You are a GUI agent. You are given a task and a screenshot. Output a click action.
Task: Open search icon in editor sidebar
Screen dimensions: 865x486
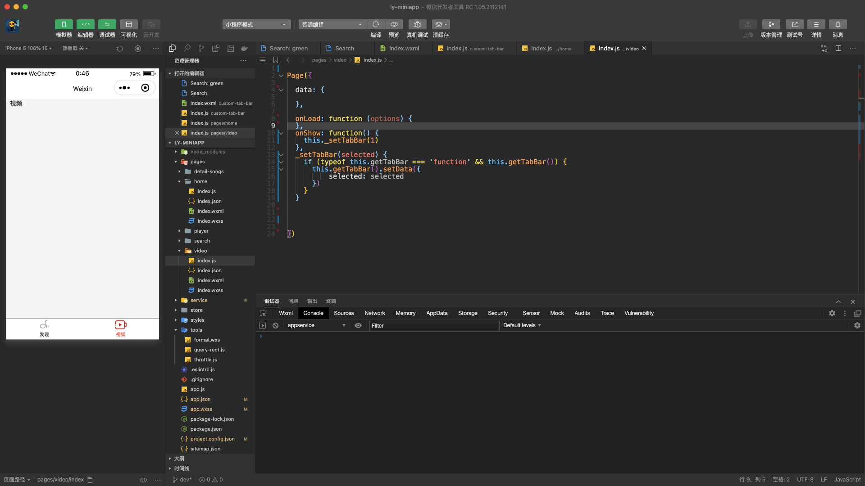[187, 48]
